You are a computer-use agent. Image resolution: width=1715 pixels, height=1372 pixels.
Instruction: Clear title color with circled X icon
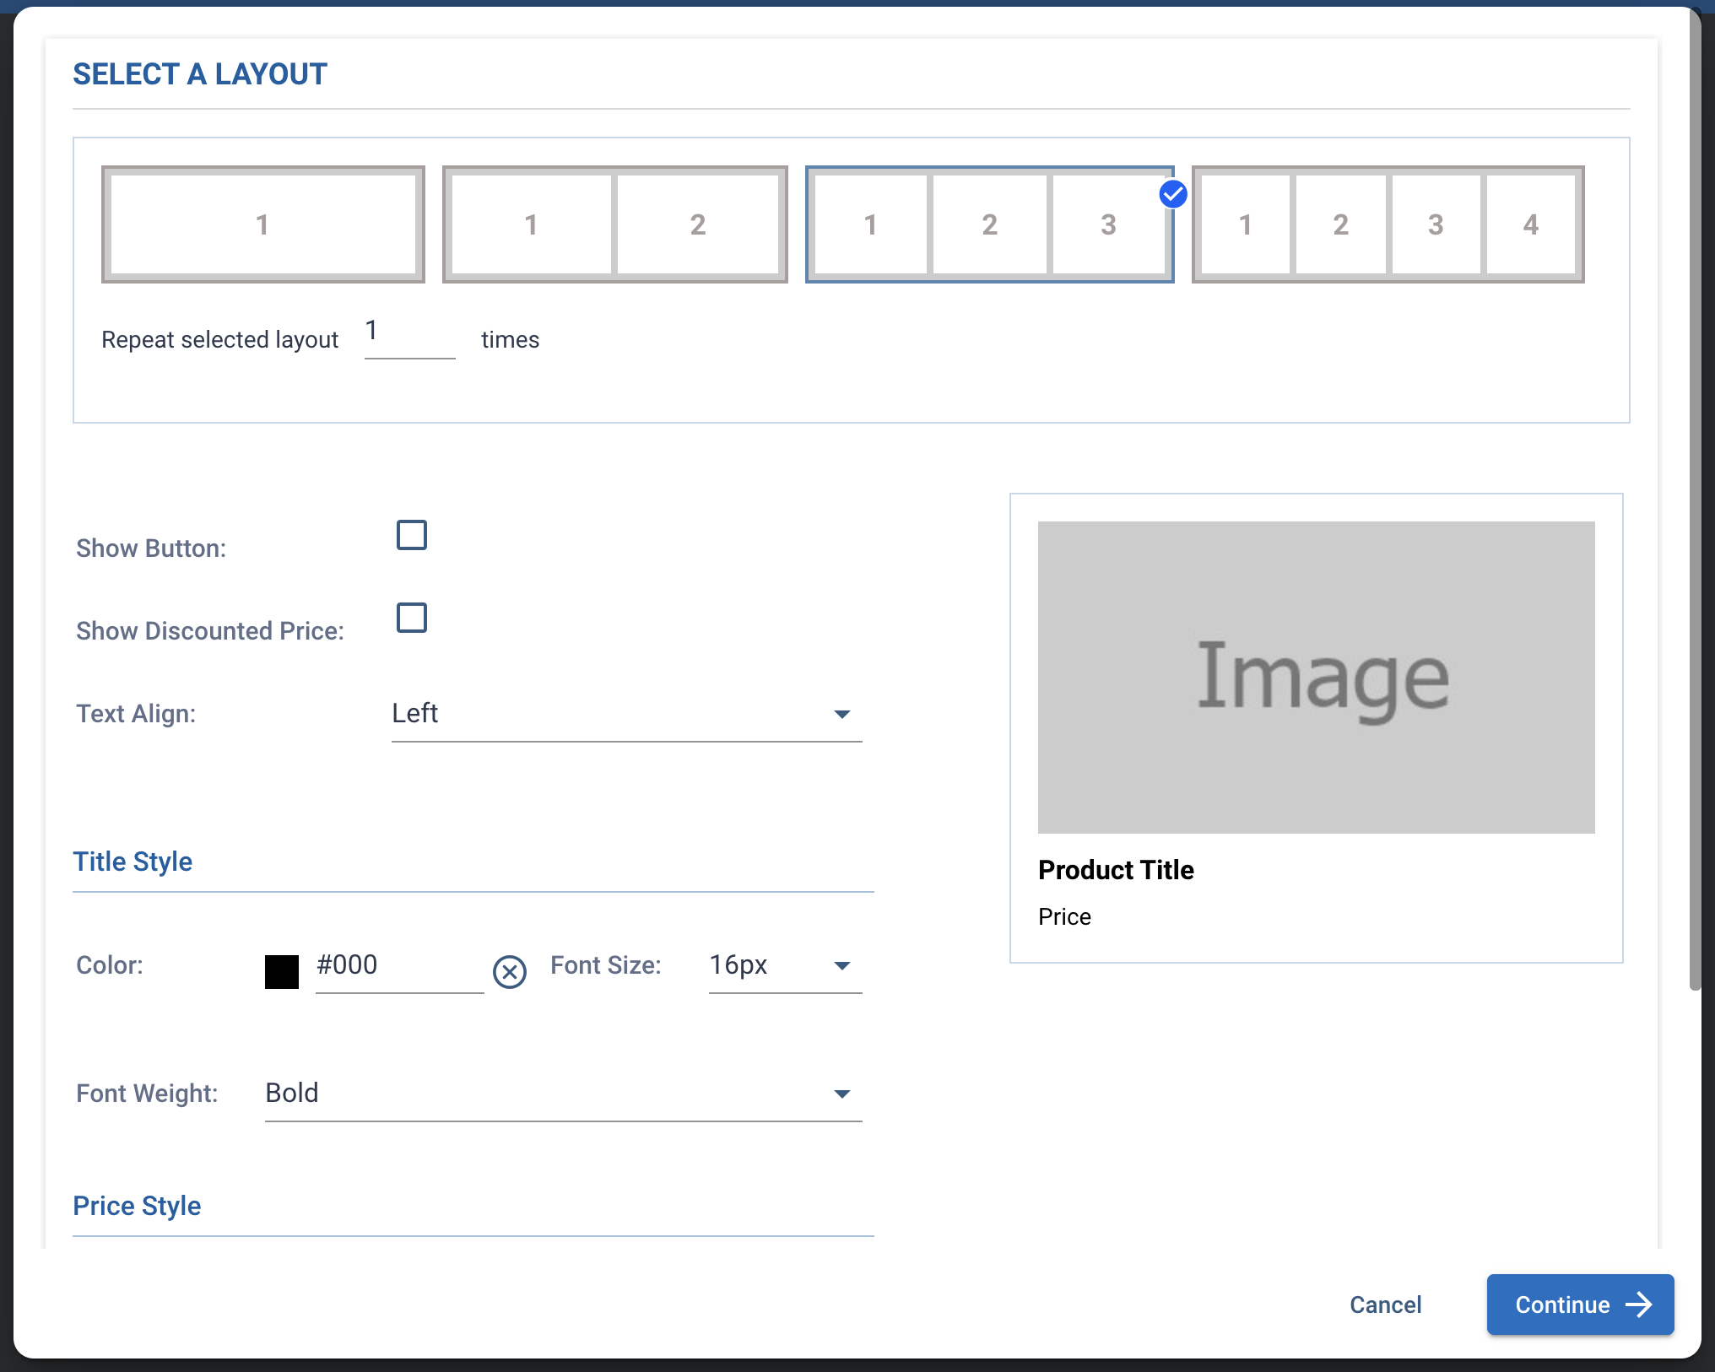[x=510, y=972]
